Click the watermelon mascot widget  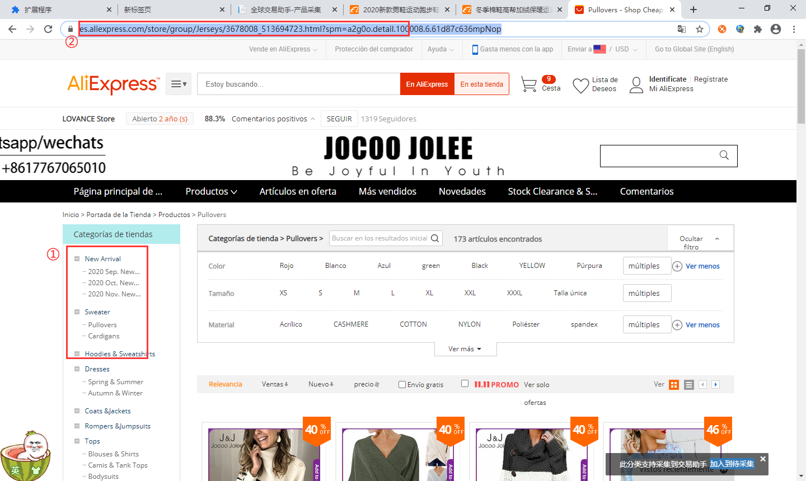click(25, 456)
